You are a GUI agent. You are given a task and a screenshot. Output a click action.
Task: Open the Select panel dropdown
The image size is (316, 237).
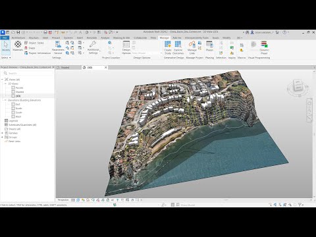pyautogui.click(x=6, y=58)
